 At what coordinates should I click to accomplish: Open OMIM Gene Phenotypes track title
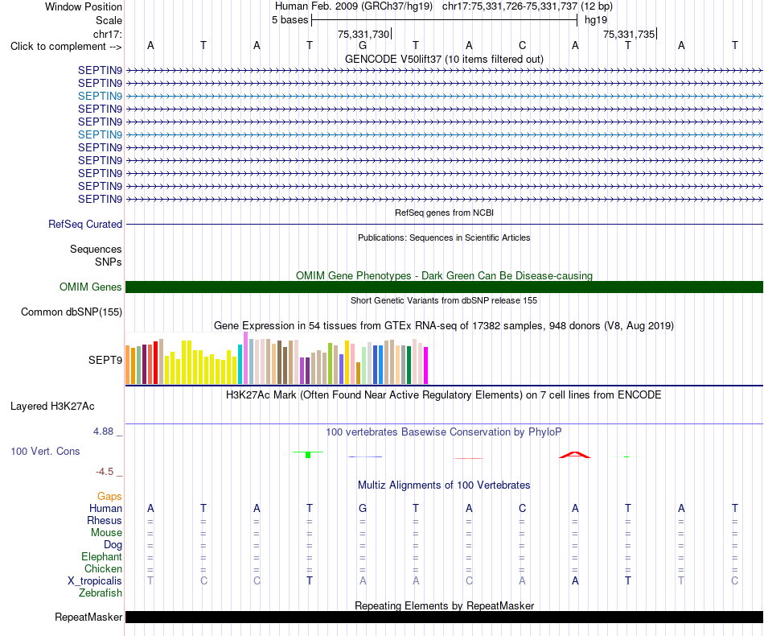point(444,275)
